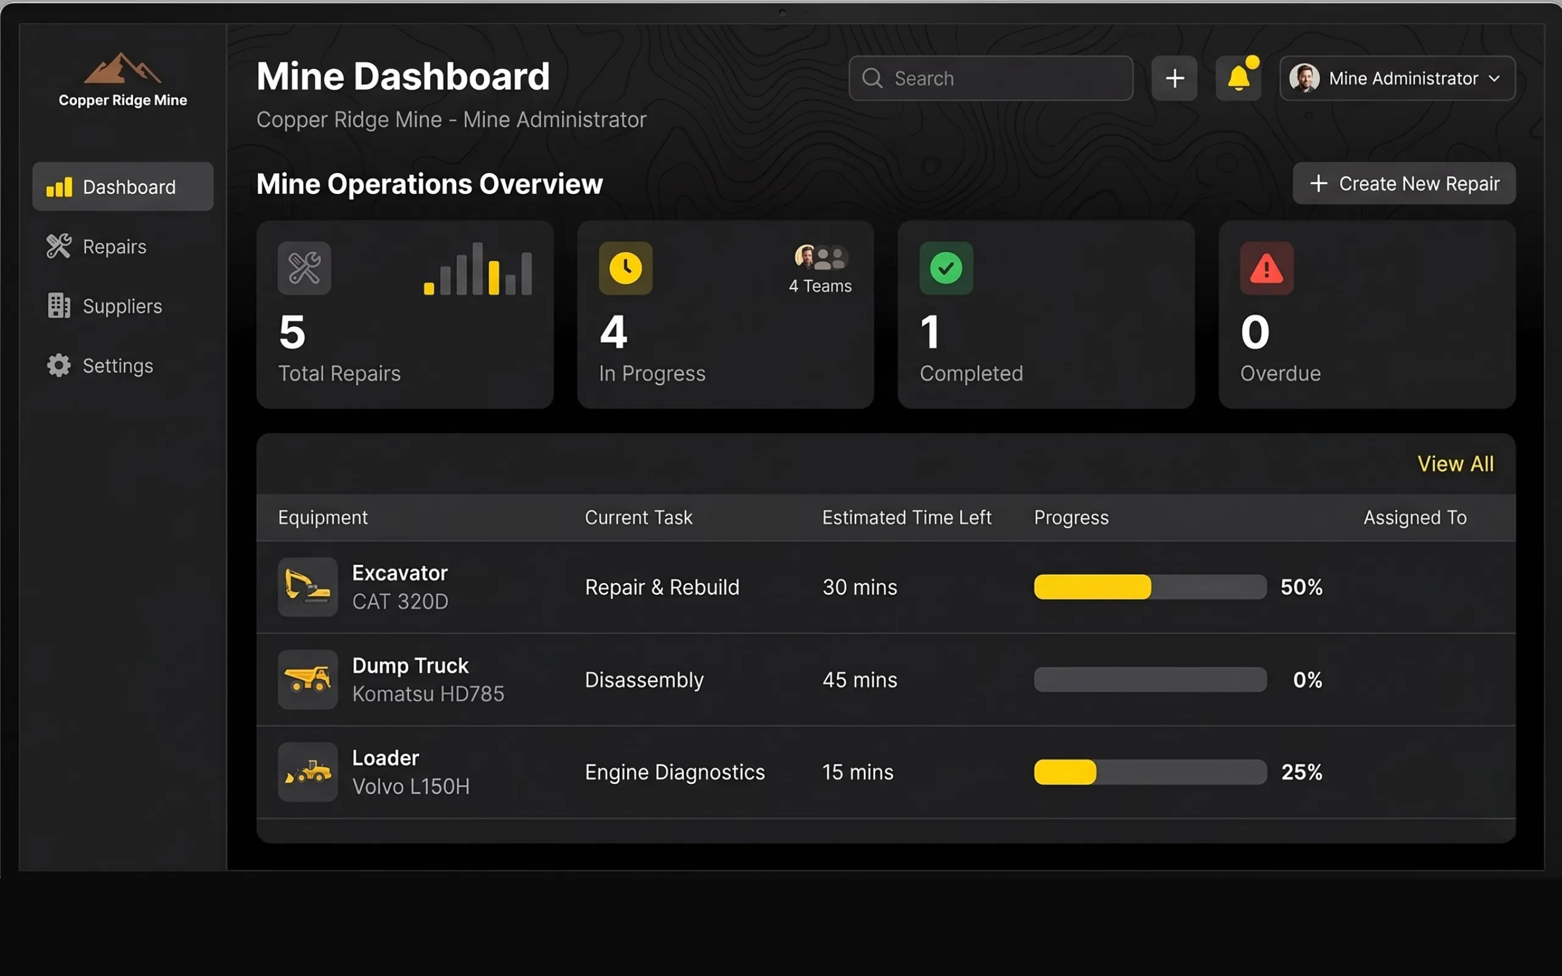Click the wrench icon on Total Repairs card
Viewport: 1562px width, 976px height.
(x=304, y=268)
